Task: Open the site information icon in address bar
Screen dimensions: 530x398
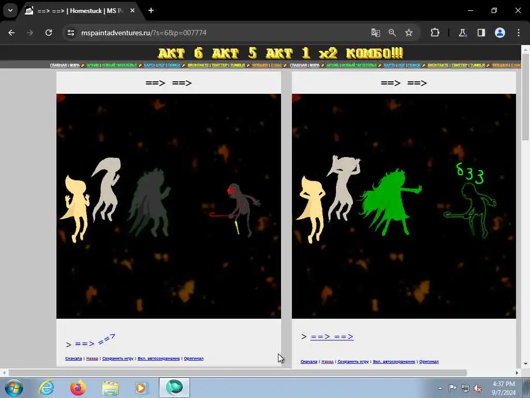Action: click(x=71, y=33)
